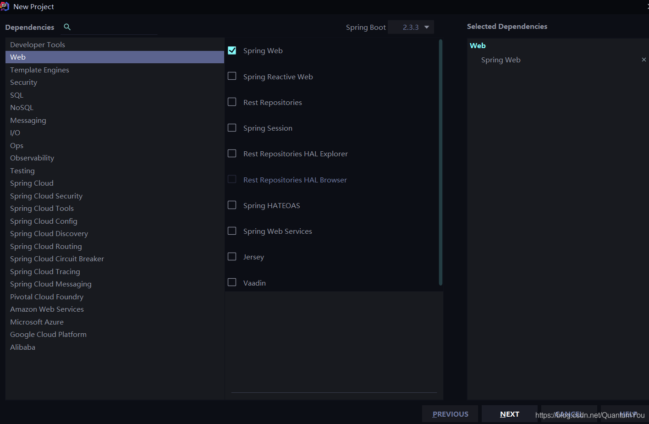Open Spring Cloud Tracing category
The image size is (649, 424).
(x=115, y=271)
